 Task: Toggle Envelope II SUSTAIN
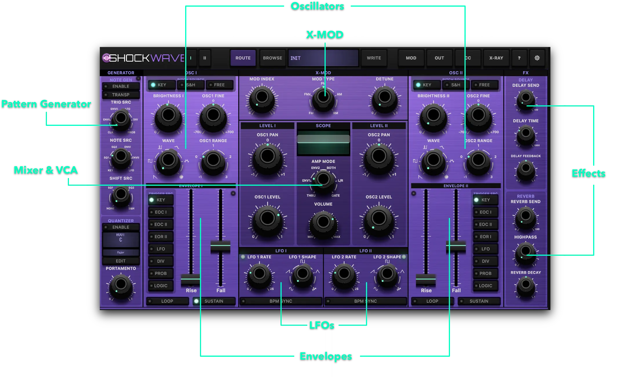tap(479, 301)
